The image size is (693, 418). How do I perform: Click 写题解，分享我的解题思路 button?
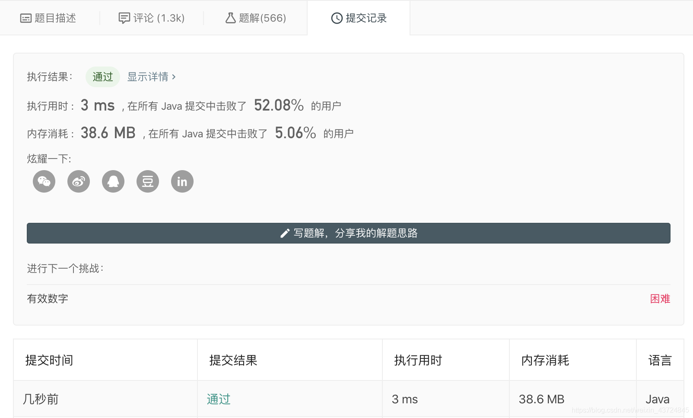pos(349,233)
